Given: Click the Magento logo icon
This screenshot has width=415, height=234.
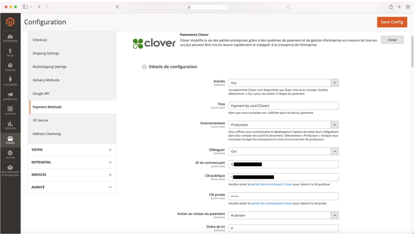Looking at the screenshot, I should pyautogui.click(x=10, y=22).
